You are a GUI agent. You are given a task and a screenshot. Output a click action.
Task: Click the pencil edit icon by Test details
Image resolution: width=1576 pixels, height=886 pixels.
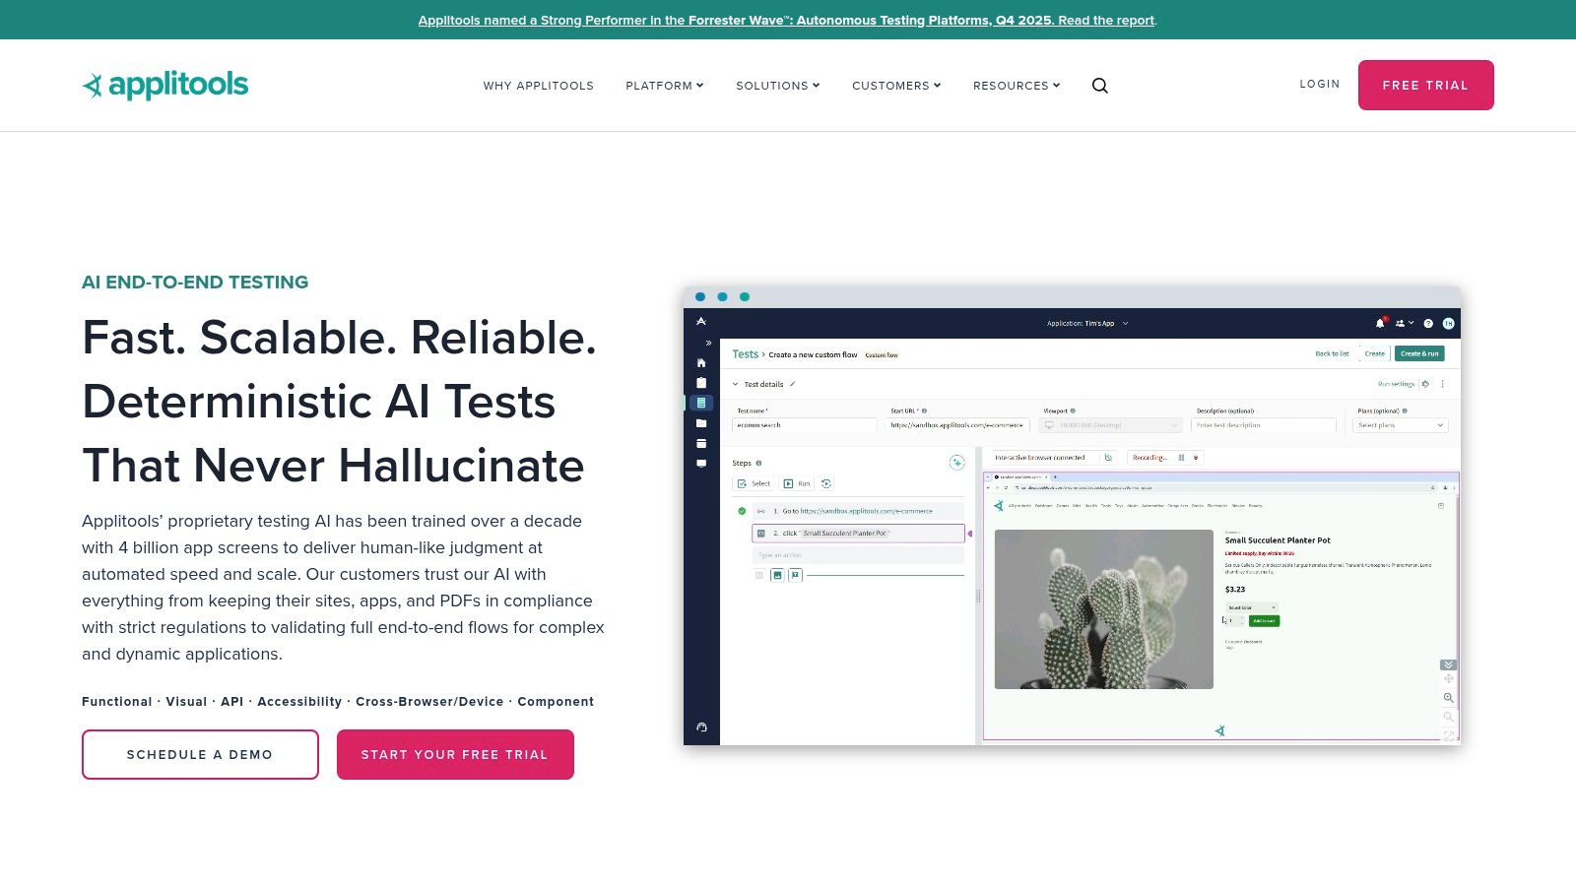792,384
